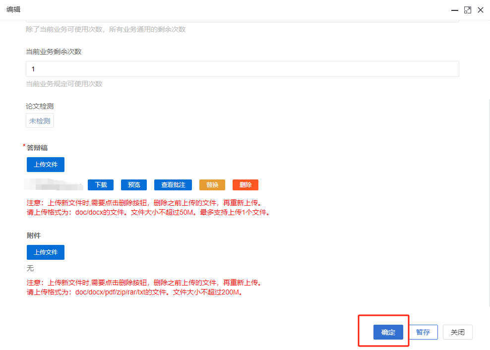This screenshot has height=350, width=490.
Task: Replace the uploaded file with 替换
Action: (x=212, y=185)
